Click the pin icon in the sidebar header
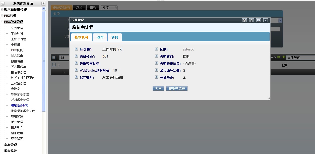 pyautogui.click(x=43, y=4)
